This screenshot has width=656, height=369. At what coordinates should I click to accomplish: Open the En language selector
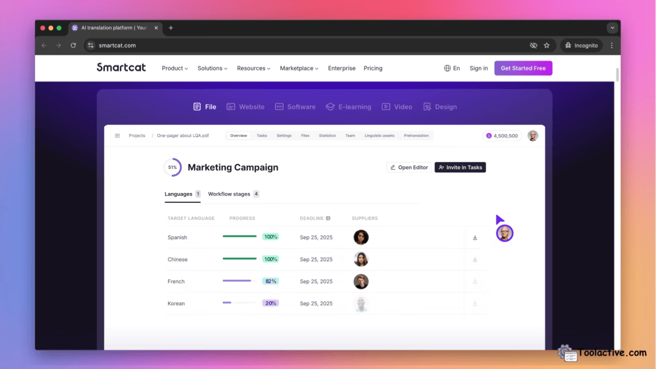click(452, 68)
